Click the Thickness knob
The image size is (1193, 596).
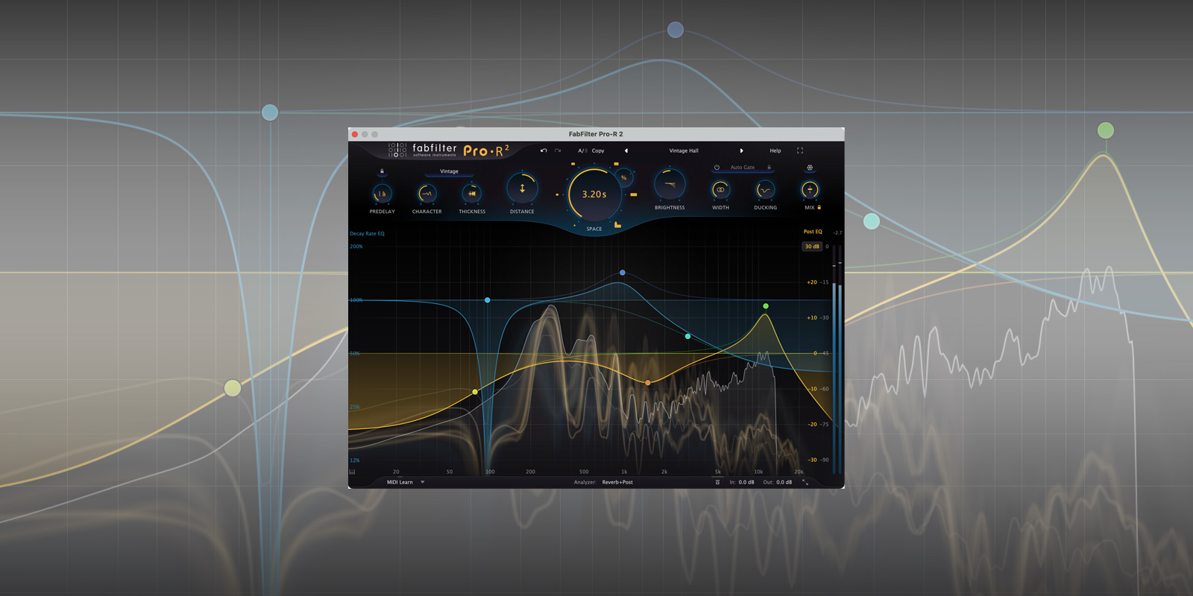coord(472,194)
